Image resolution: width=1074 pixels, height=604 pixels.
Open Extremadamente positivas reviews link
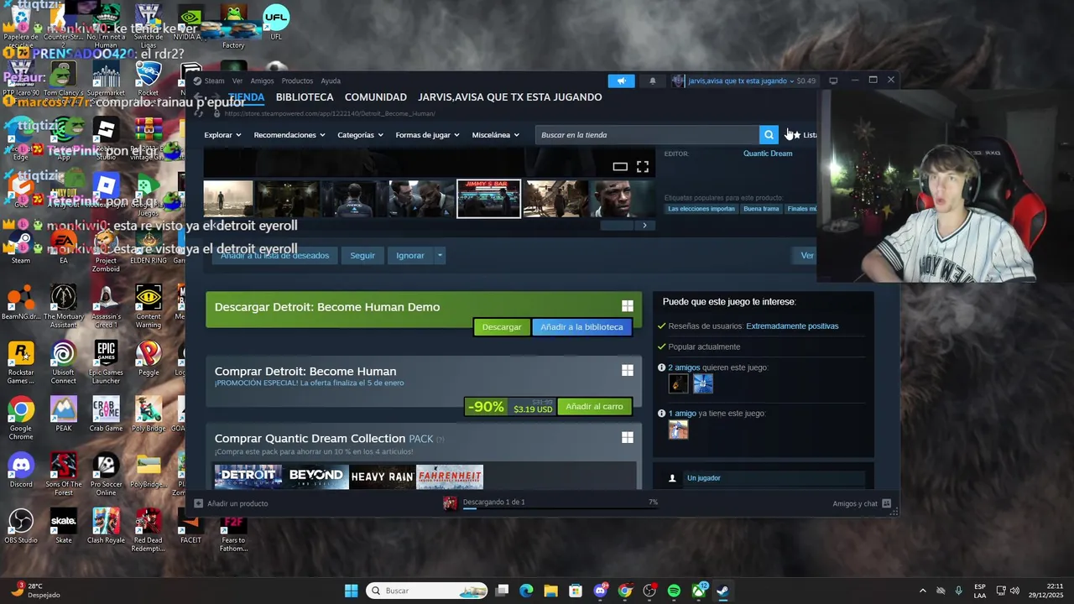792,326
